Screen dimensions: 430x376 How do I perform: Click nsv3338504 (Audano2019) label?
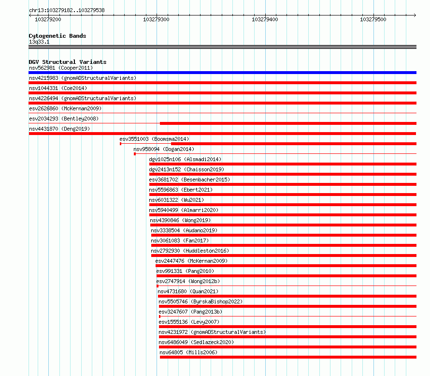point(184,230)
